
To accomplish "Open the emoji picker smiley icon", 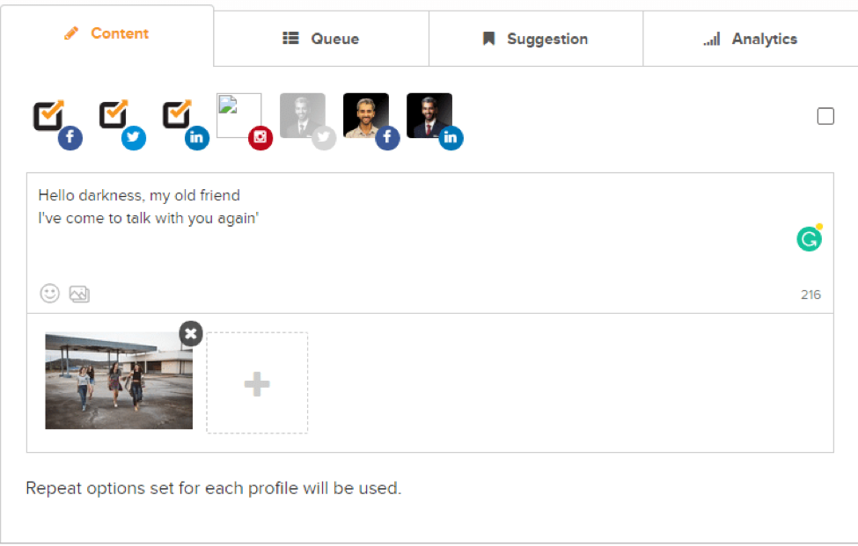I will [x=50, y=294].
